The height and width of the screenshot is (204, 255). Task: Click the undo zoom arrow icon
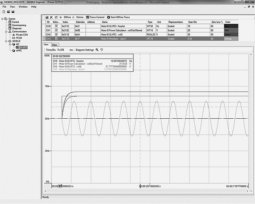click(102, 50)
